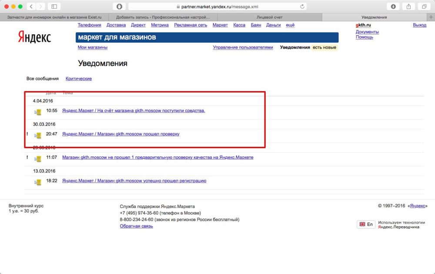Image resolution: width=435 pixels, height=274 pixels.
Task: Add a new tab with plus icon
Action: click(x=431, y=17)
